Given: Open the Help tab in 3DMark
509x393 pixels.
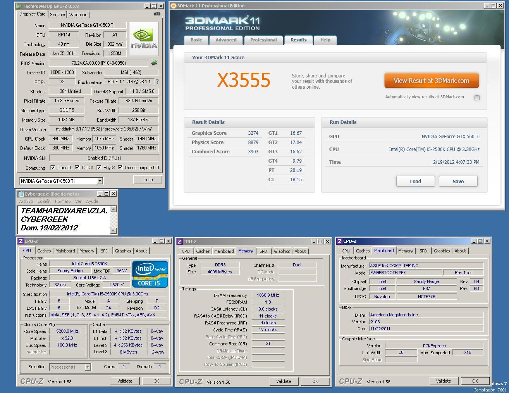Looking at the screenshot, I should click(325, 40).
